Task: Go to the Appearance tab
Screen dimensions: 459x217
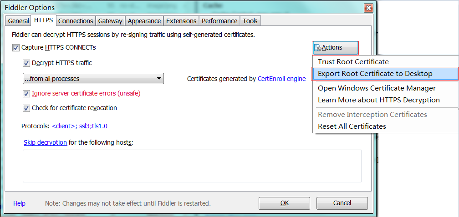Action: point(144,21)
